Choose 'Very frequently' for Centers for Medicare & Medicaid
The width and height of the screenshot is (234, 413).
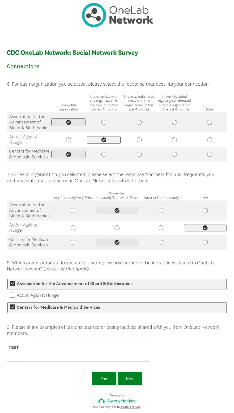coord(73,243)
